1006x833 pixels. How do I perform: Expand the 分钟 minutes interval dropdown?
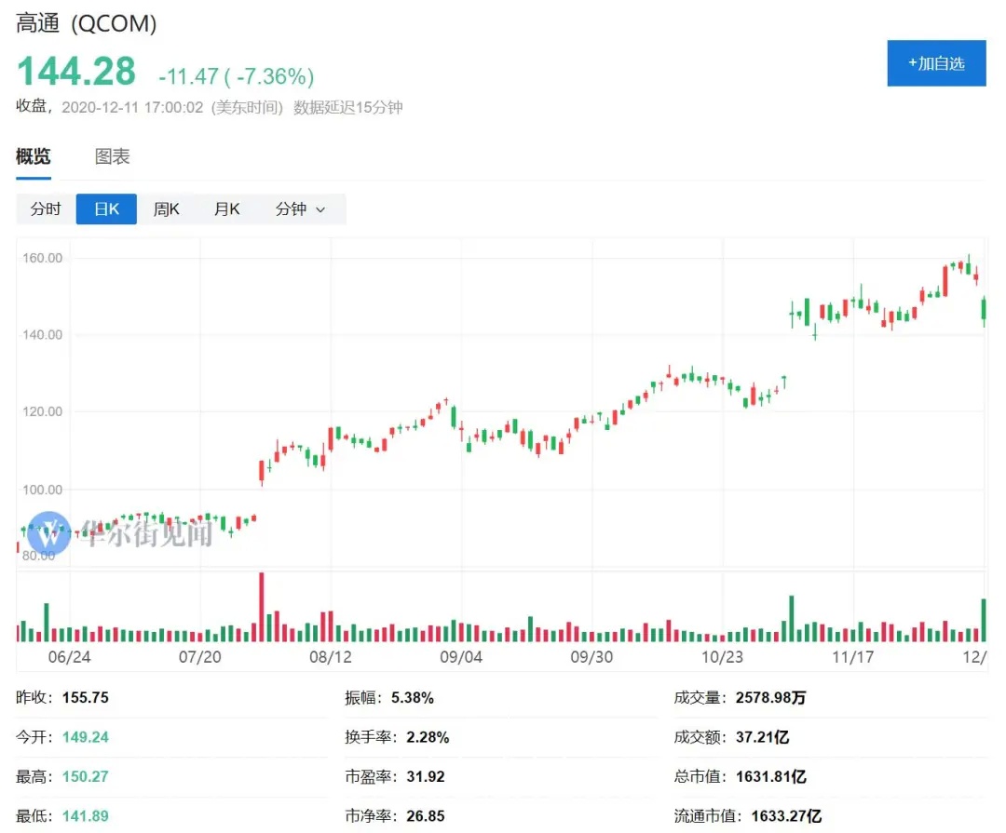[x=300, y=209]
